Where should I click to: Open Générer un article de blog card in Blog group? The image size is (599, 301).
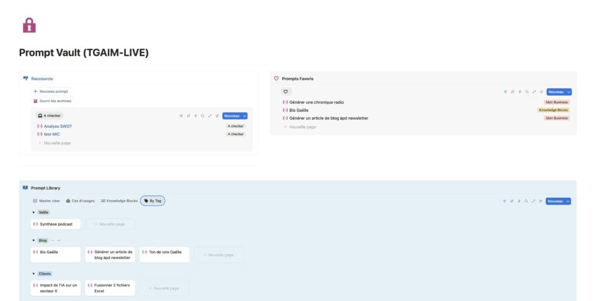tap(110, 255)
